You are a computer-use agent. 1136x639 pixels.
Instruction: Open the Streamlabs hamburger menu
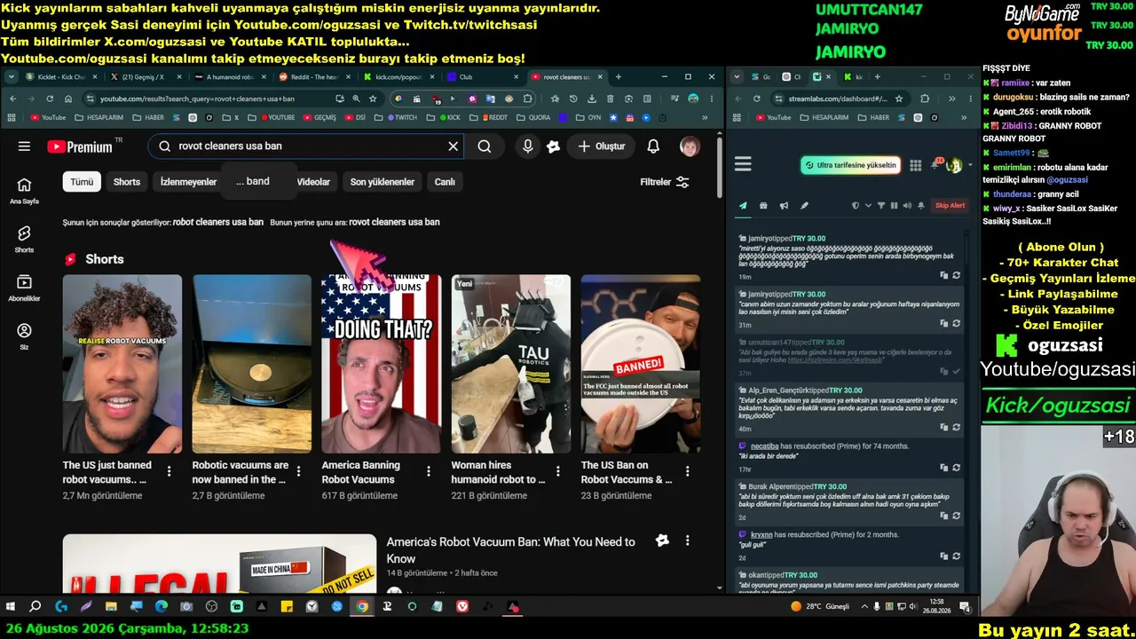[x=744, y=164]
